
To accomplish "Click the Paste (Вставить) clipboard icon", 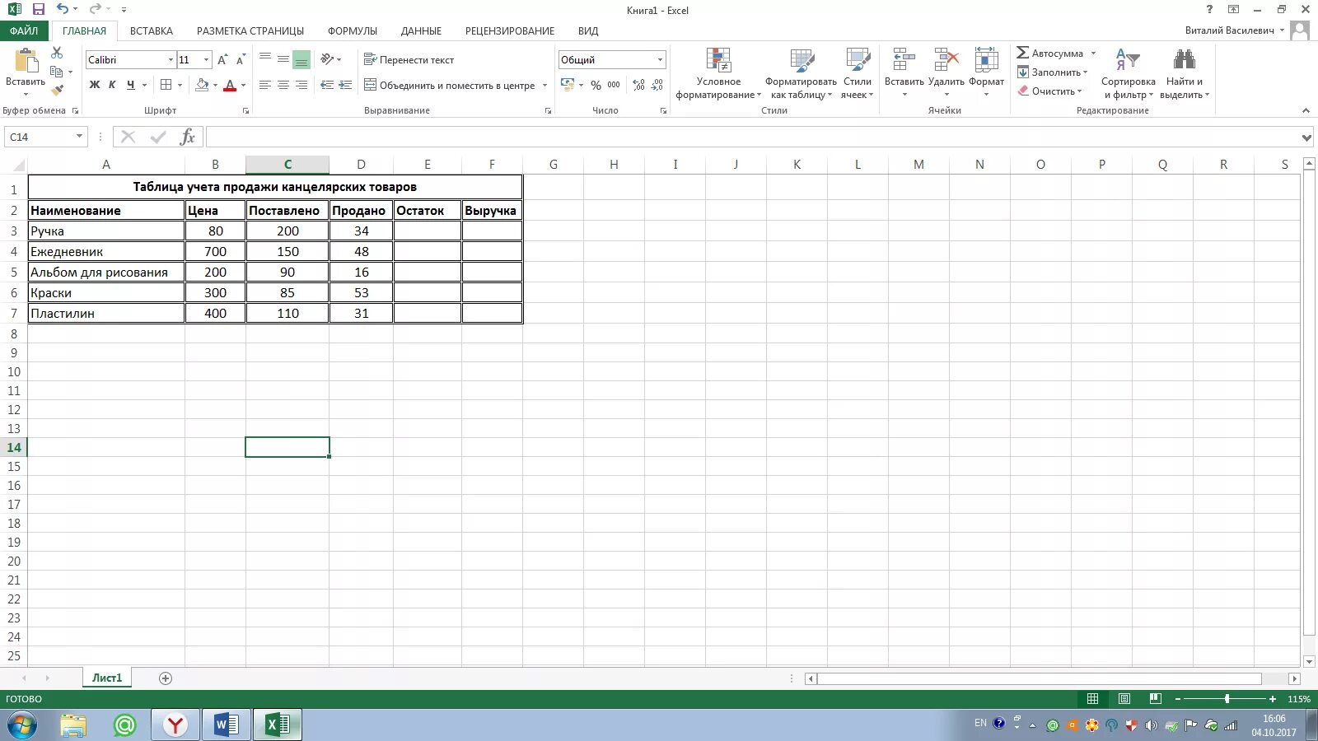I will (26, 61).
